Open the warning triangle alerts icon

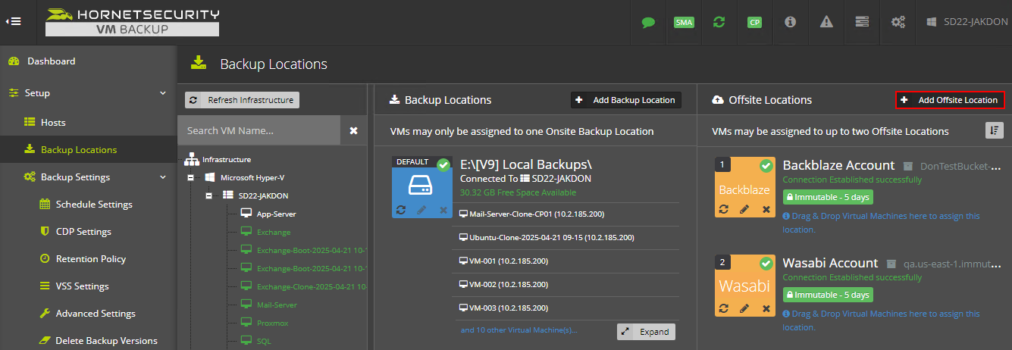[826, 22]
